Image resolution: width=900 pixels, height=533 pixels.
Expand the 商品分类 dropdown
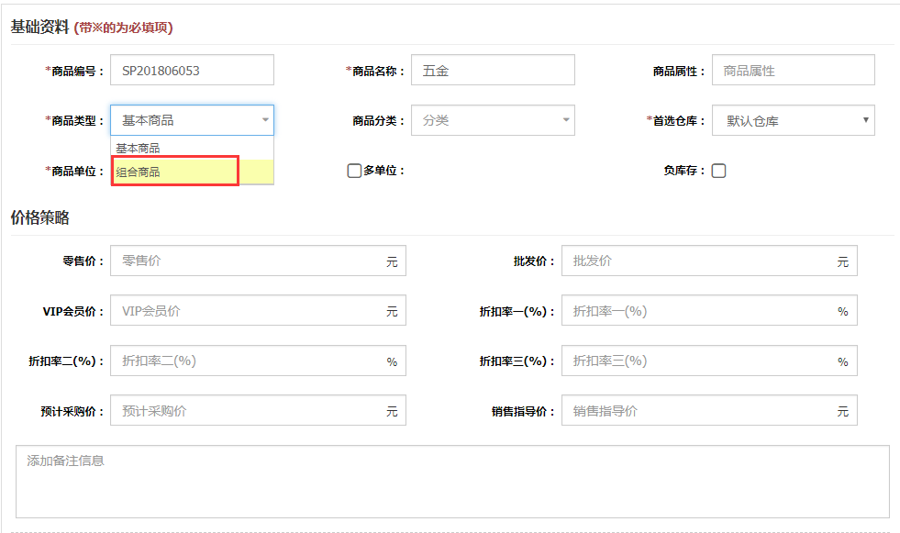click(493, 120)
